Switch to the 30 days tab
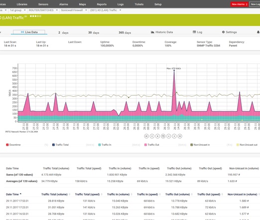The width and height of the screenshot is (260, 220). click(x=94, y=32)
